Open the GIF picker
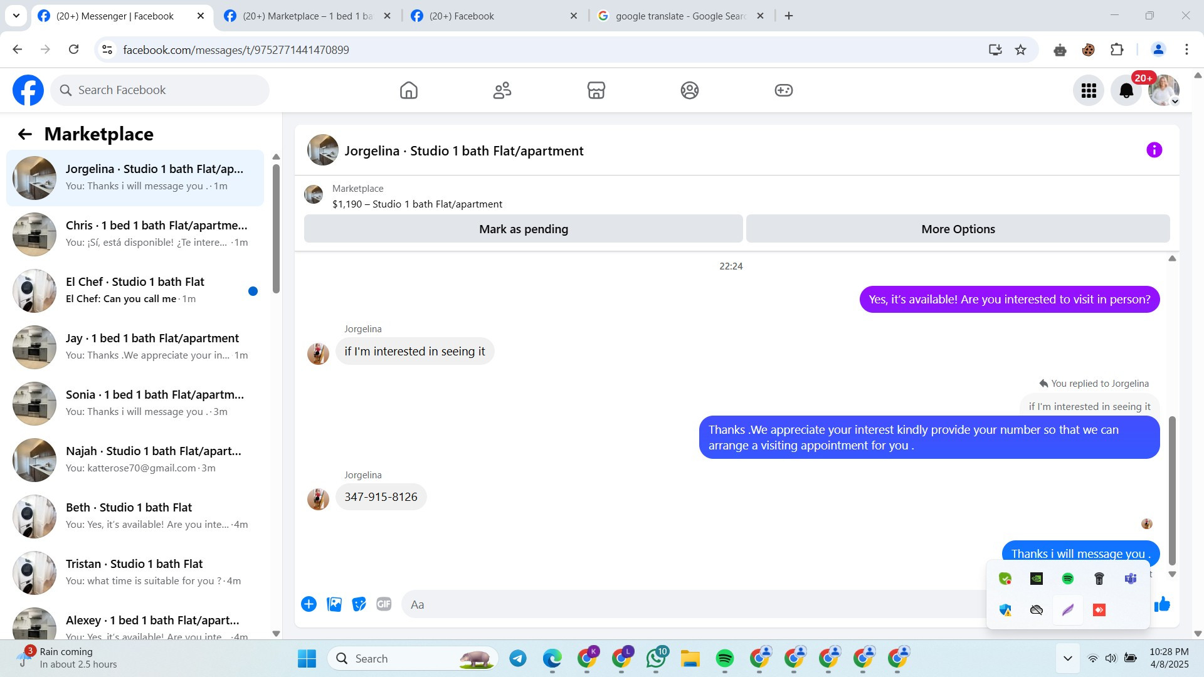 (384, 604)
